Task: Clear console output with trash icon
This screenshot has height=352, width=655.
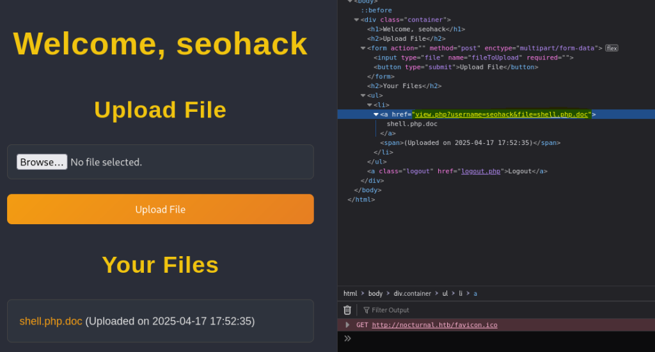Action: click(x=347, y=310)
